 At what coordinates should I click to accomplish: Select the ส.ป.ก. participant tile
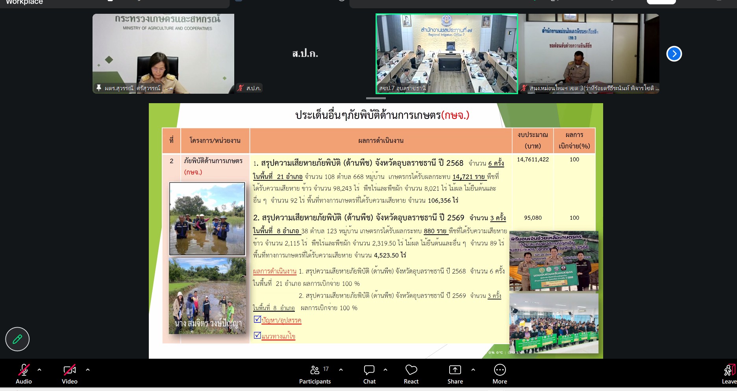tap(305, 54)
